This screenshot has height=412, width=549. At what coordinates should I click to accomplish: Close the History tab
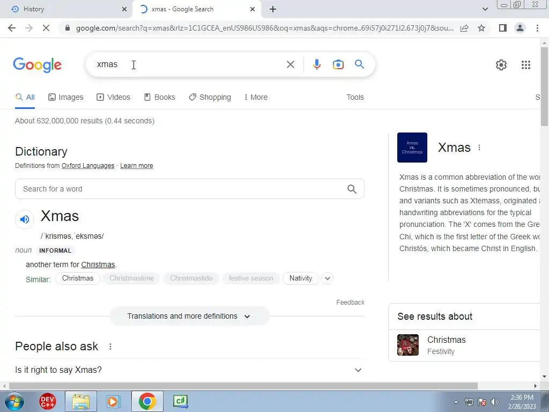[124, 9]
